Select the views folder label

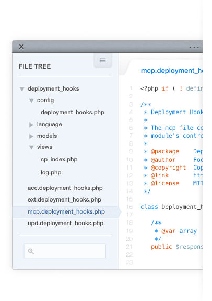pyautogui.click(x=44, y=147)
